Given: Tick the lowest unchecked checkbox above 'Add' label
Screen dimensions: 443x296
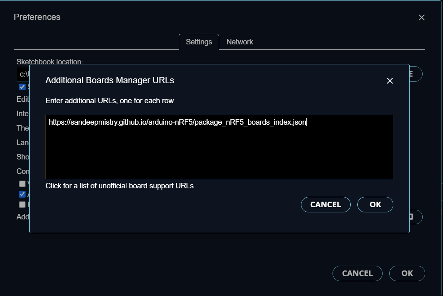Looking at the screenshot, I should (x=22, y=205).
